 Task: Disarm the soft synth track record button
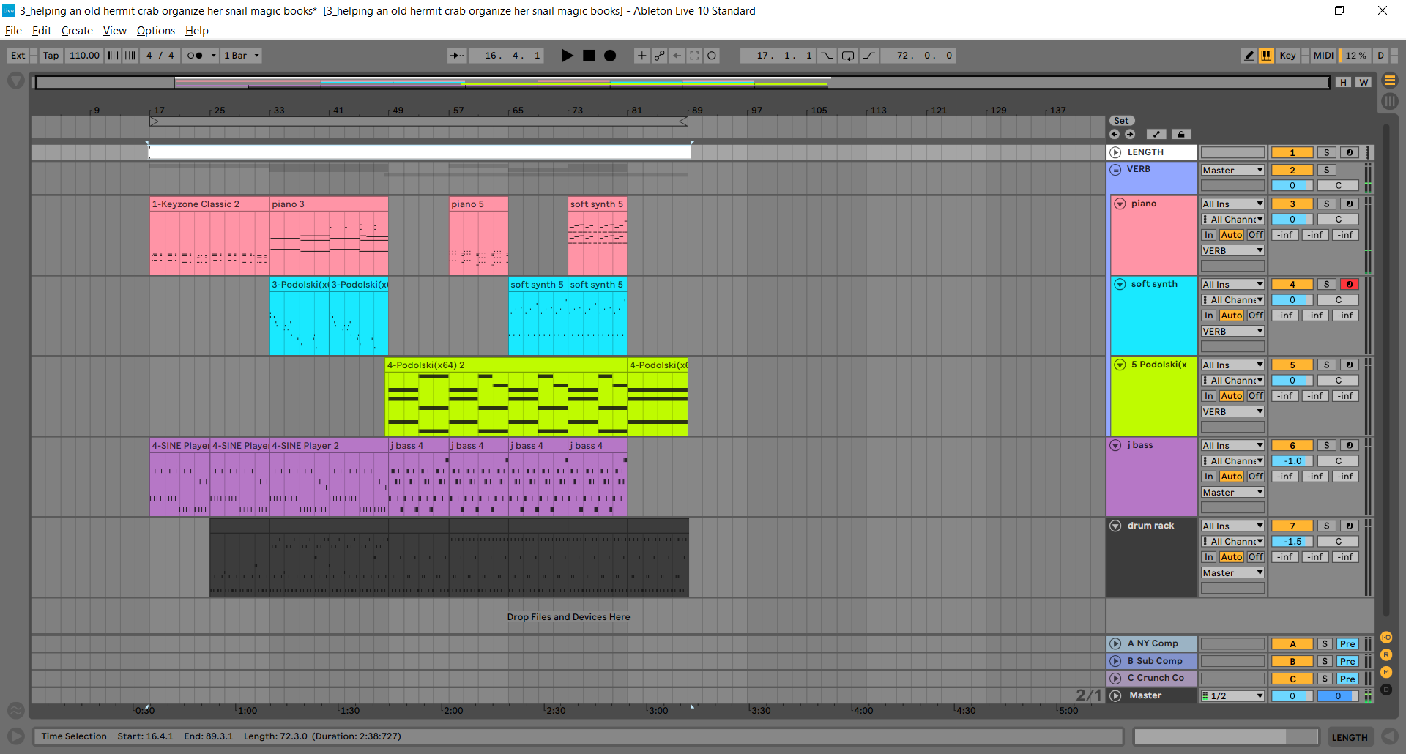pos(1350,285)
